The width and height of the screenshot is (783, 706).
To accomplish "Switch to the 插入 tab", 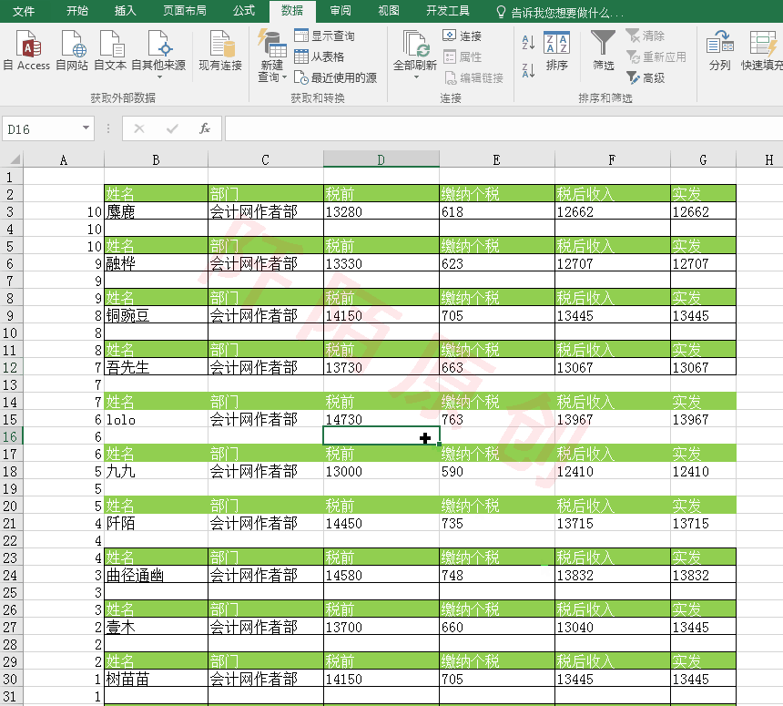I will point(125,11).
